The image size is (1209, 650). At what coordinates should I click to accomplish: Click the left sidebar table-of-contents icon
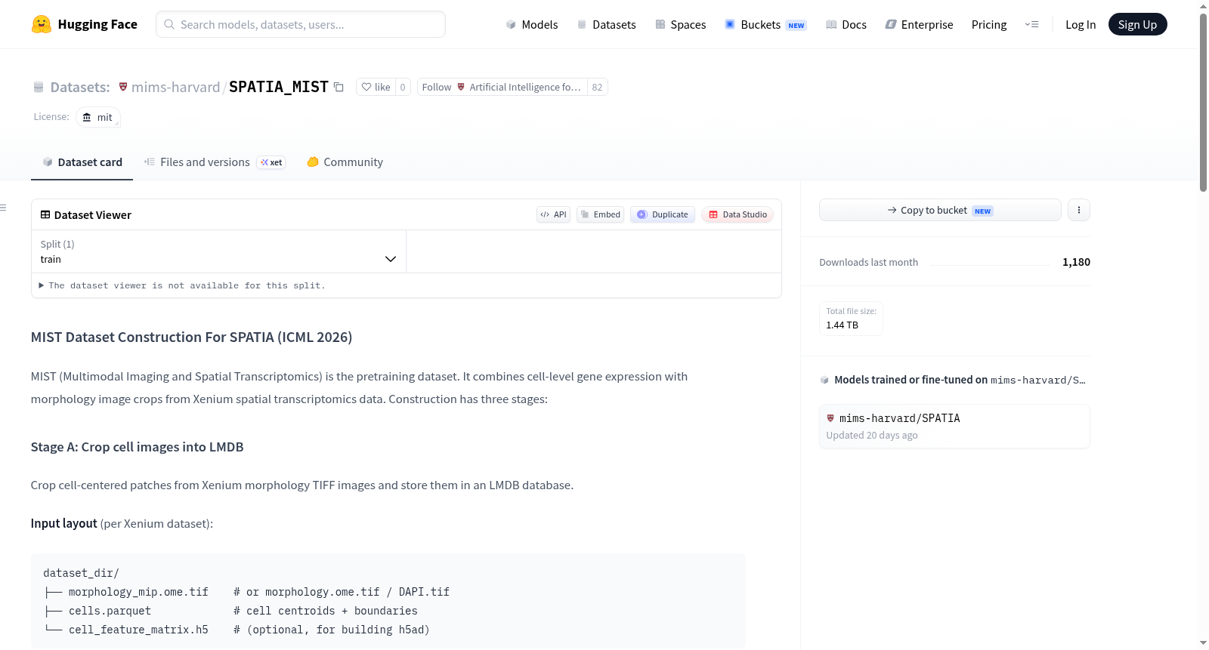point(3,208)
